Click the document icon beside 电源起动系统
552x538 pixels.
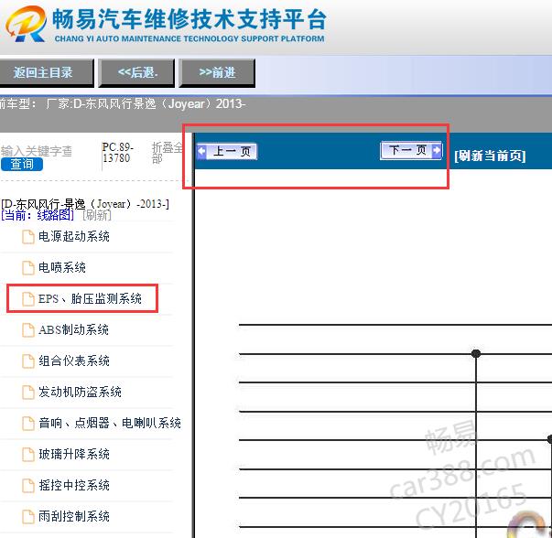point(28,237)
